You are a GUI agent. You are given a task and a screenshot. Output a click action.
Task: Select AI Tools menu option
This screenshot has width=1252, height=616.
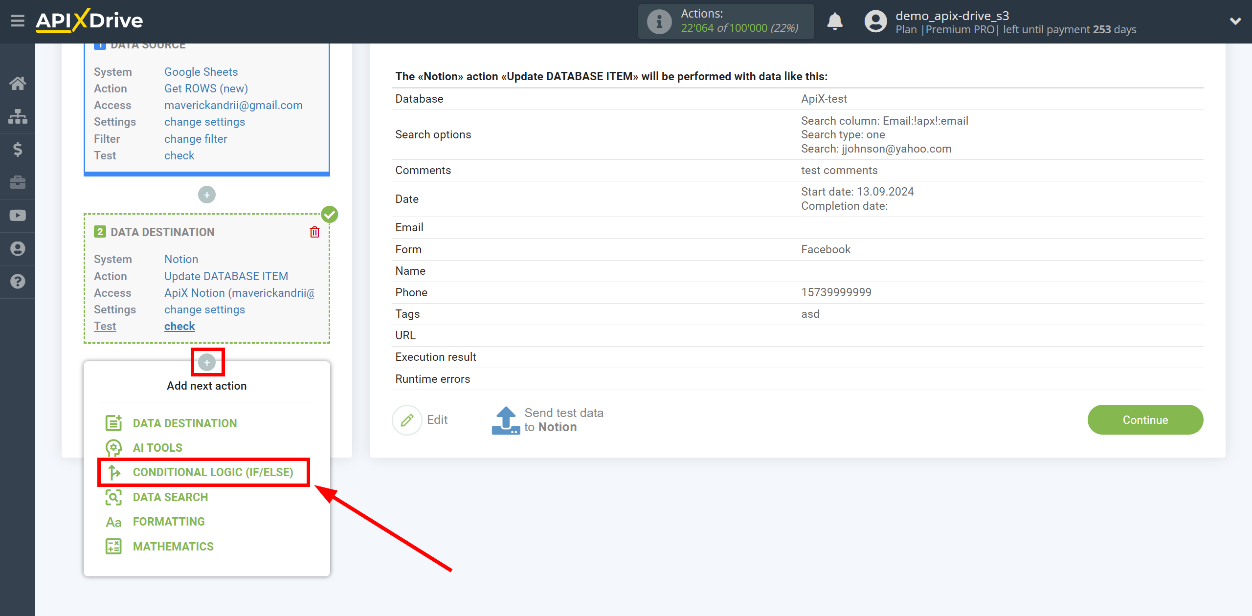[x=157, y=448]
